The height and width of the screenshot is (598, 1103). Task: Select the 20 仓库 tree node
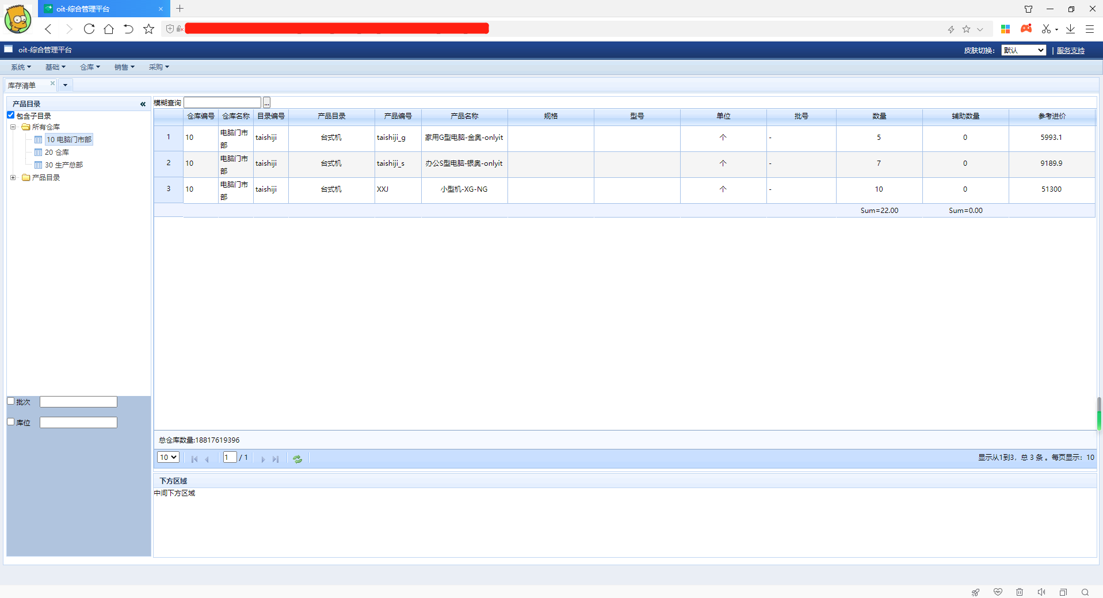pos(57,153)
